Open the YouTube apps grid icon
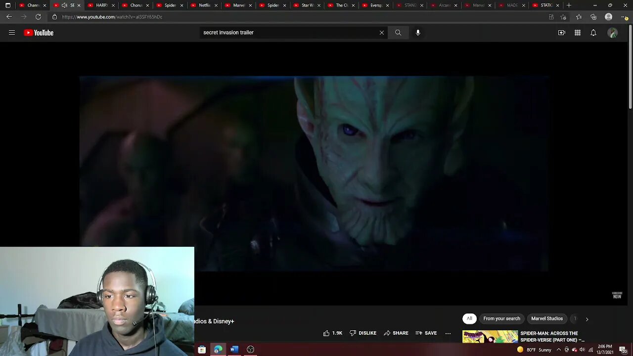 578,33
